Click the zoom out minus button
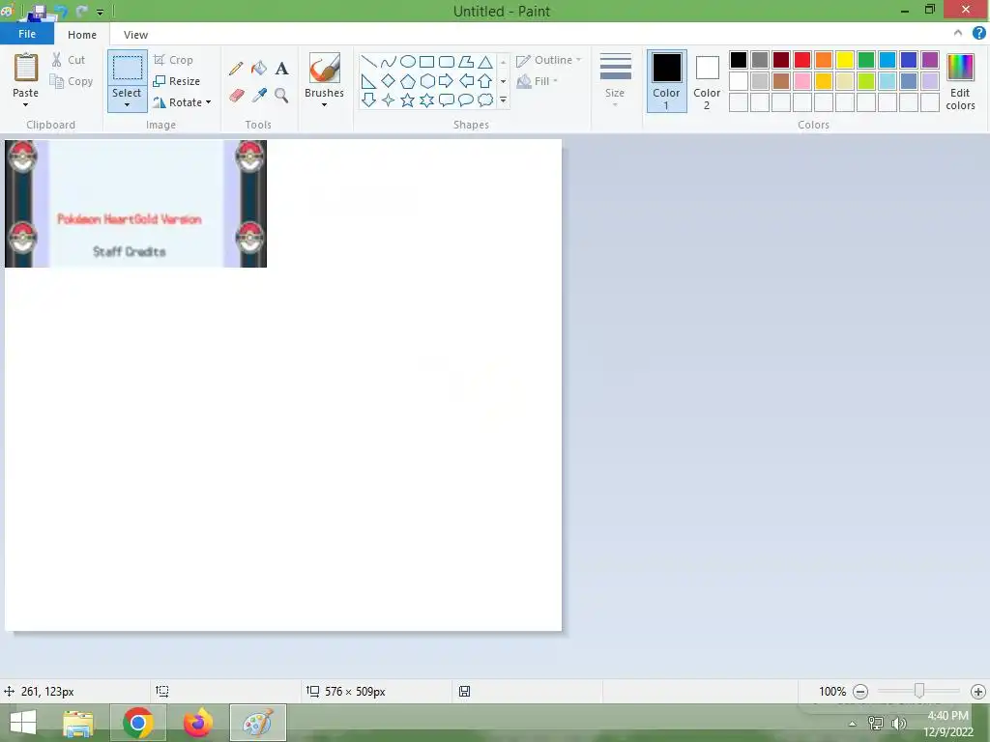Image resolution: width=990 pixels, height=742 pixels. coord(859,692)
